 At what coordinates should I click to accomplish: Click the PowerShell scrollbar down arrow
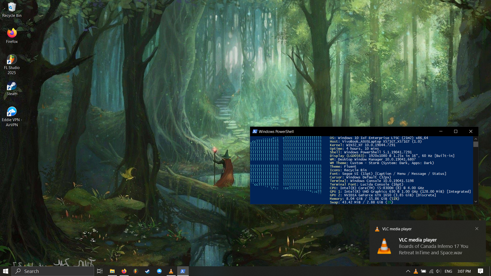pos(476,202)
